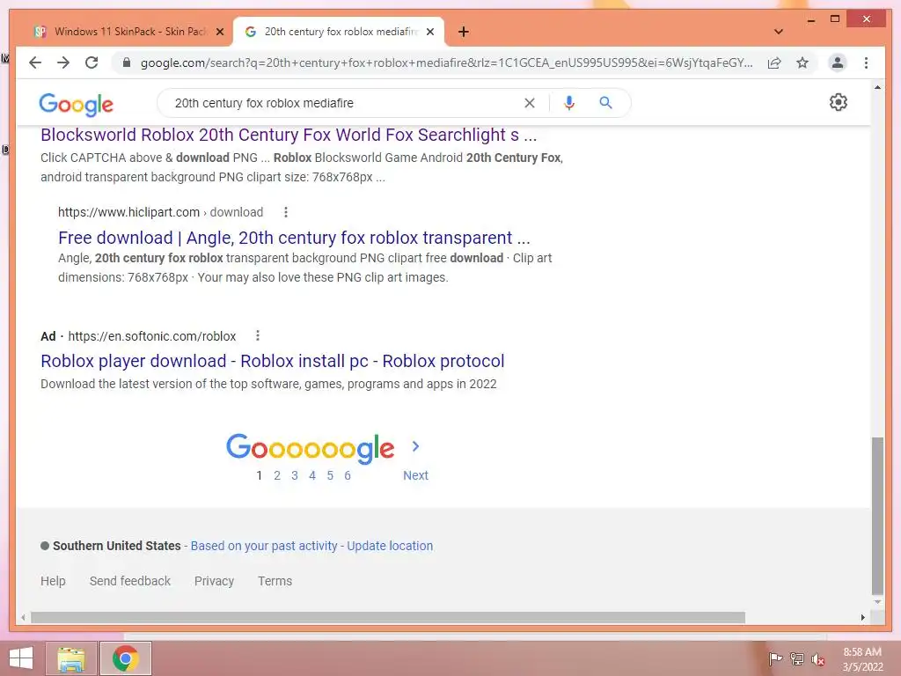Go back using the browser back arrow
Viewport: 901px width, 676px height.
35,62
